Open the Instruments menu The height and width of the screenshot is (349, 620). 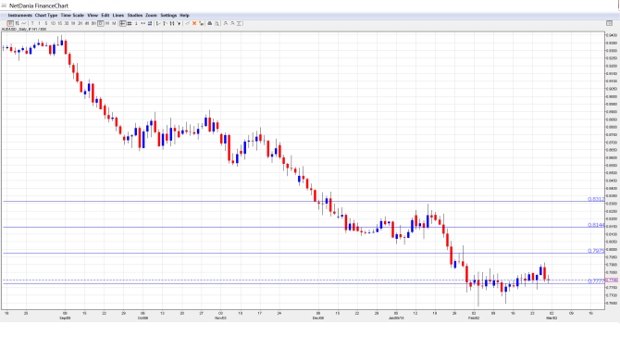[x=19, y=16]
